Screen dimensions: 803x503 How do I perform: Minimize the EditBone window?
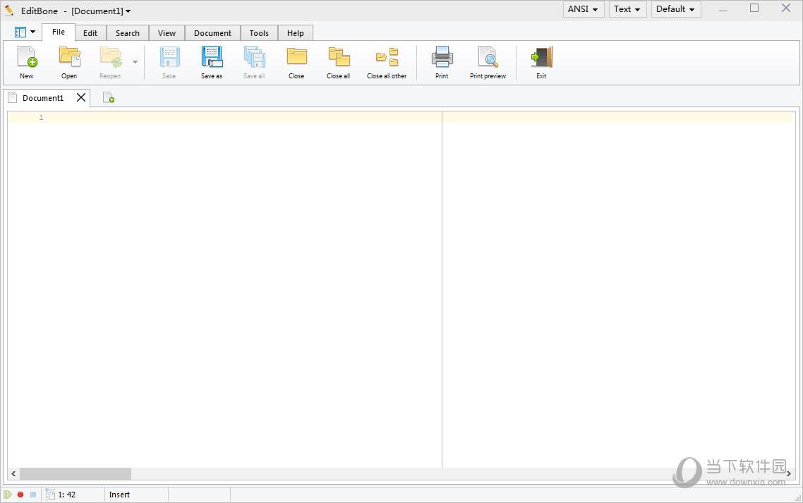pos(723,9)
